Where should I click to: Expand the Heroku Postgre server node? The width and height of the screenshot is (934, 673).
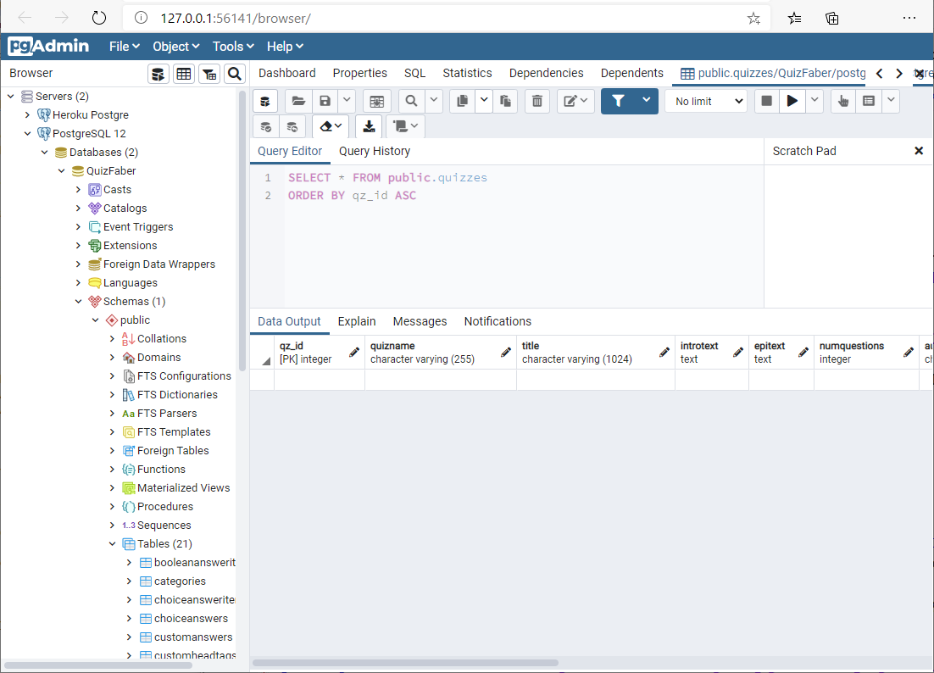28,114
